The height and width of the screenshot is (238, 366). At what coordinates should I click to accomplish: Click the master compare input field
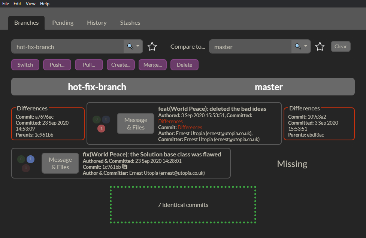point(251,47)
